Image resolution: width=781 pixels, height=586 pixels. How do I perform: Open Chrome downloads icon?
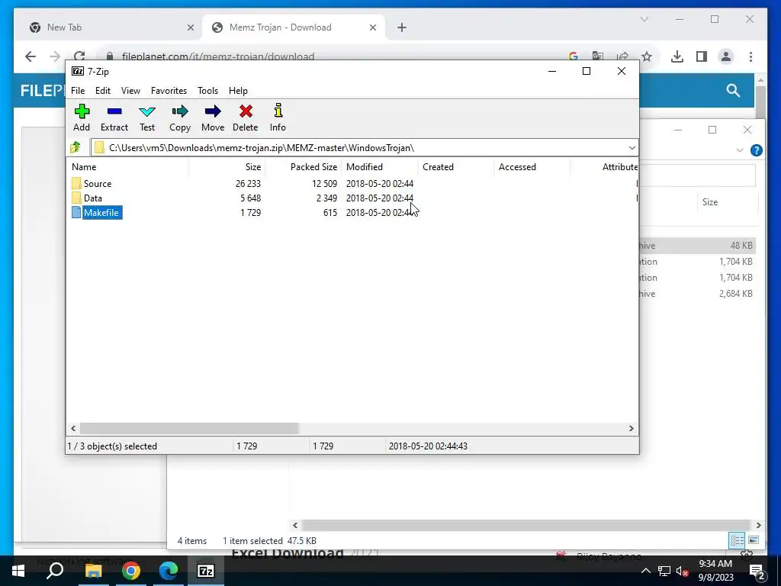click(x=677, y=56)
